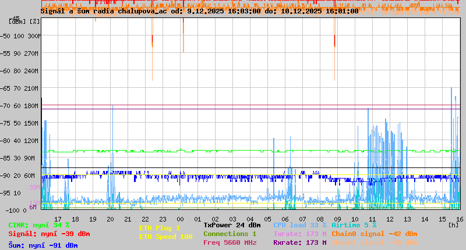
Task: Click the 'Chain1 signal -43 dBm' legend label
Action: point(374,242)
